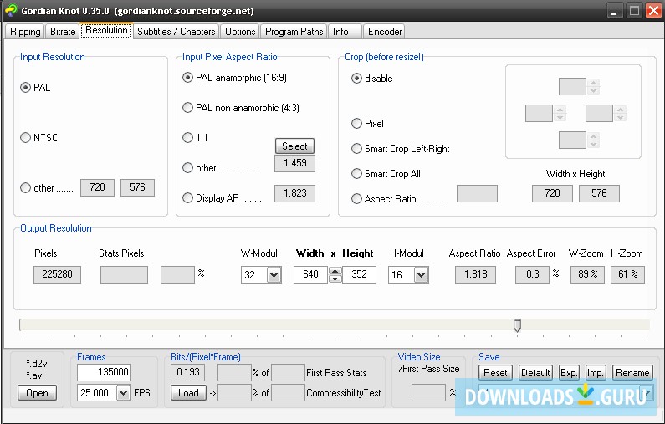Image resolution: width=665 pixels, height=424 pixels.
Task: Click the output Height field 352
Action: [x=359, y=274]
